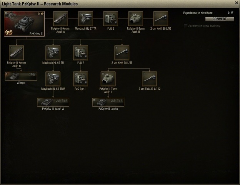Image resolution: width=240 pixels, height=185 pixels.
Task: Click the 'PzKpfw II Luchs' label
Action: click(x=108, y=109)
